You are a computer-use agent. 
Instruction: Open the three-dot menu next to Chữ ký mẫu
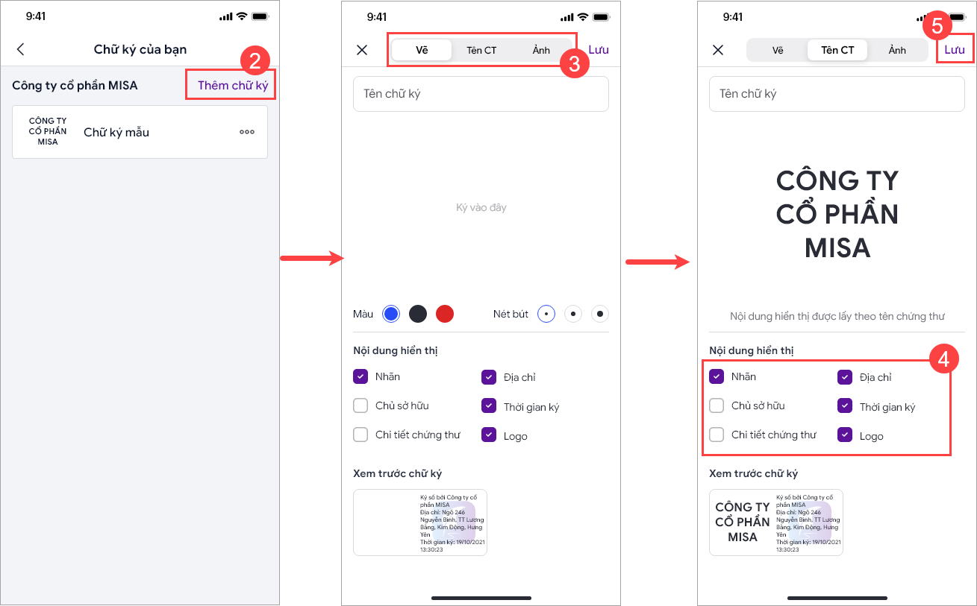click(246, 132)
